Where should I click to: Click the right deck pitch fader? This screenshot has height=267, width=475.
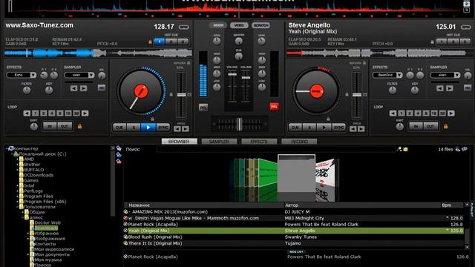[x=357, y=95]
